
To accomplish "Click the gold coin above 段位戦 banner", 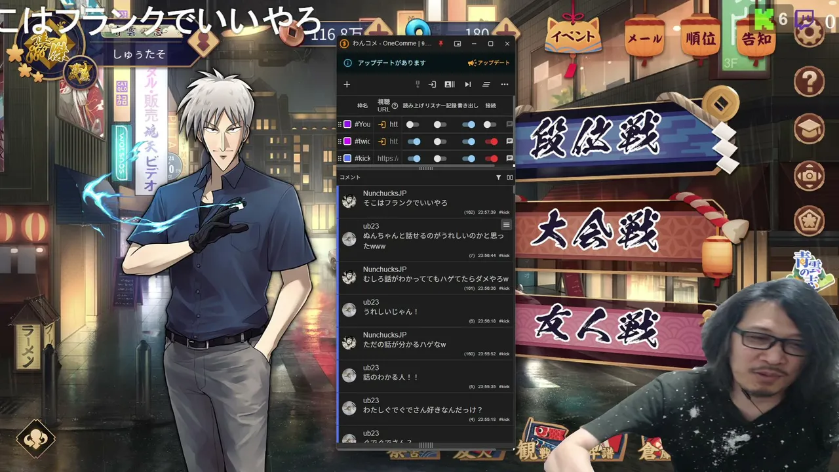I will pos(720,103).
